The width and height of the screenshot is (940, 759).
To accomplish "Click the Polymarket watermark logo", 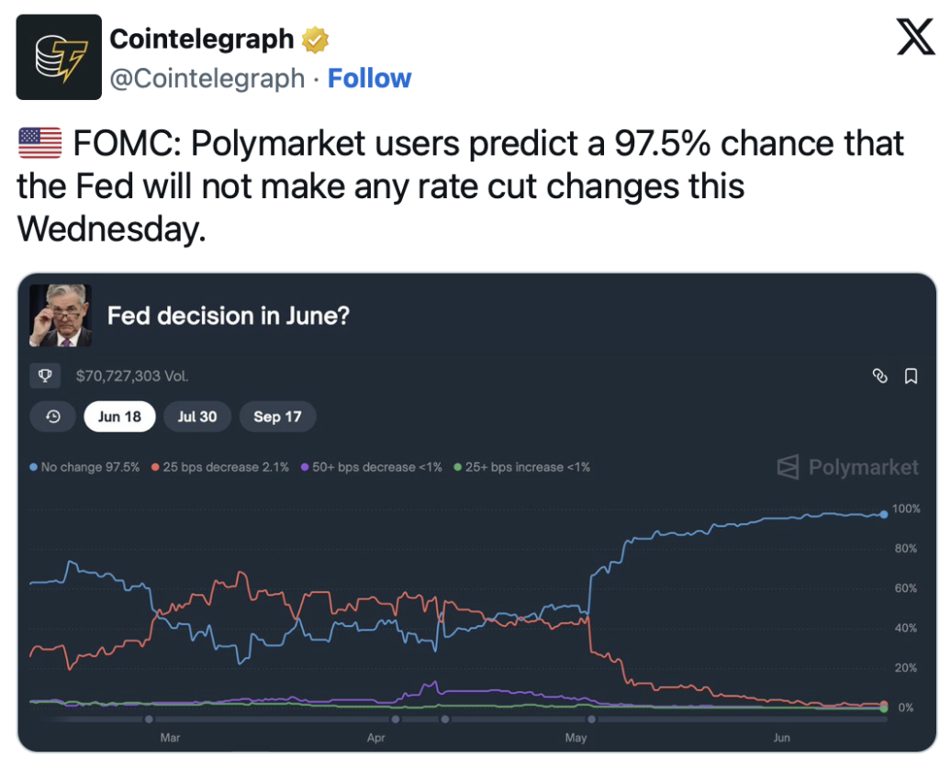I will (847, 467).
